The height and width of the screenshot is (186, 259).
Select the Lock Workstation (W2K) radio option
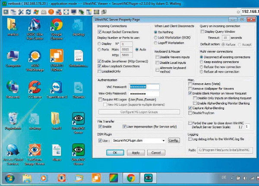coord(157,38)
